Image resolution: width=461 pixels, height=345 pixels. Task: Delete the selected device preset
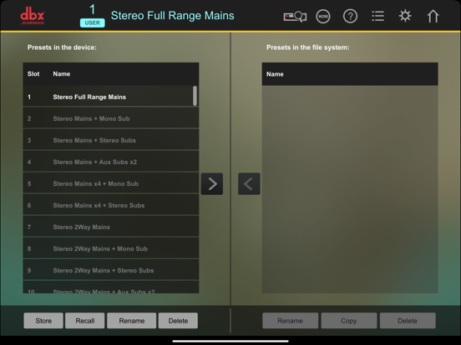178,321
